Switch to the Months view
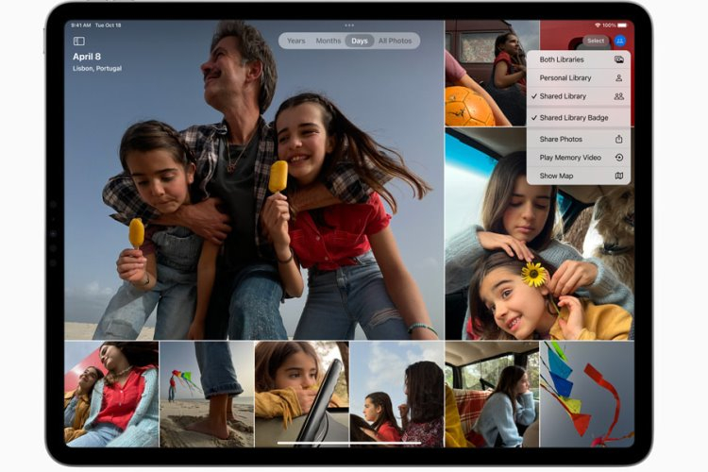This screenshot has width=708, height=472. pos(328,42)
